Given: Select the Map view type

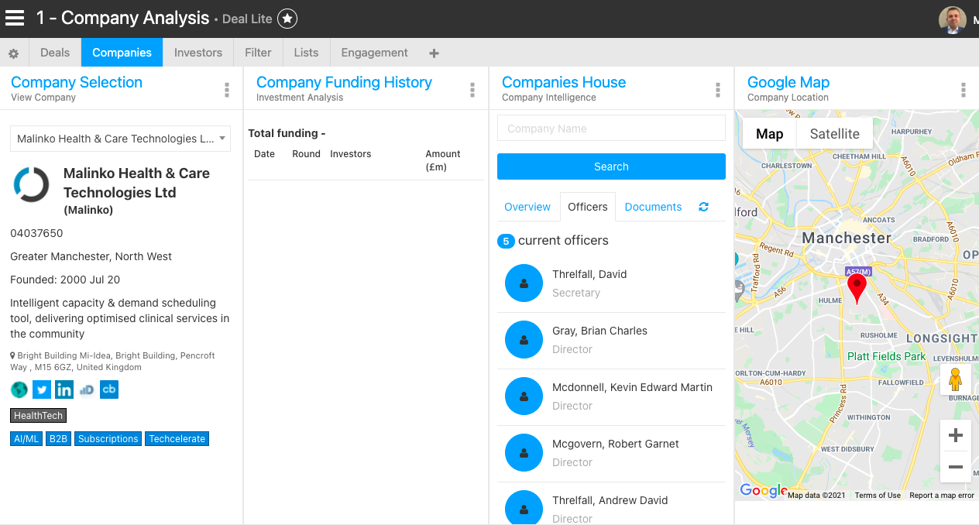Looking at the screenshot, I should pyautogui.click(x=769, y=134).
